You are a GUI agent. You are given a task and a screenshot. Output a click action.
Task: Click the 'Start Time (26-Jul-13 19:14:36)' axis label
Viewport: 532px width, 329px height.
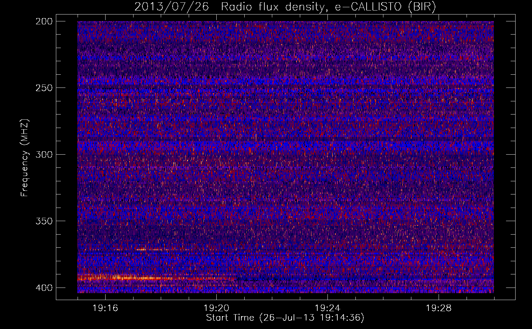[285, 318]
